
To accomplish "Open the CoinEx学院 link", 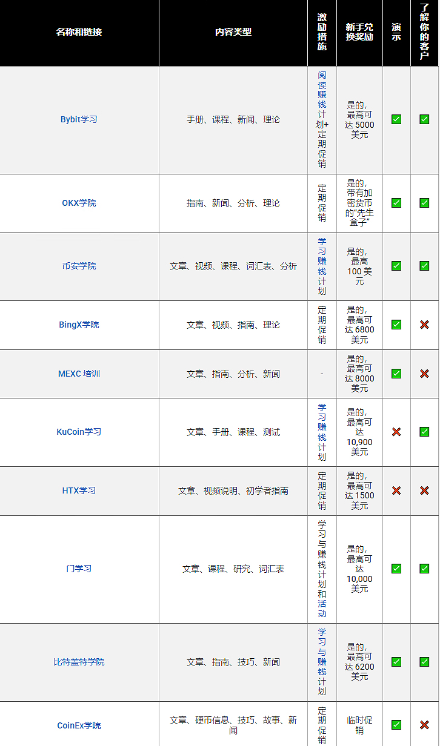I will tap(79, 725).
